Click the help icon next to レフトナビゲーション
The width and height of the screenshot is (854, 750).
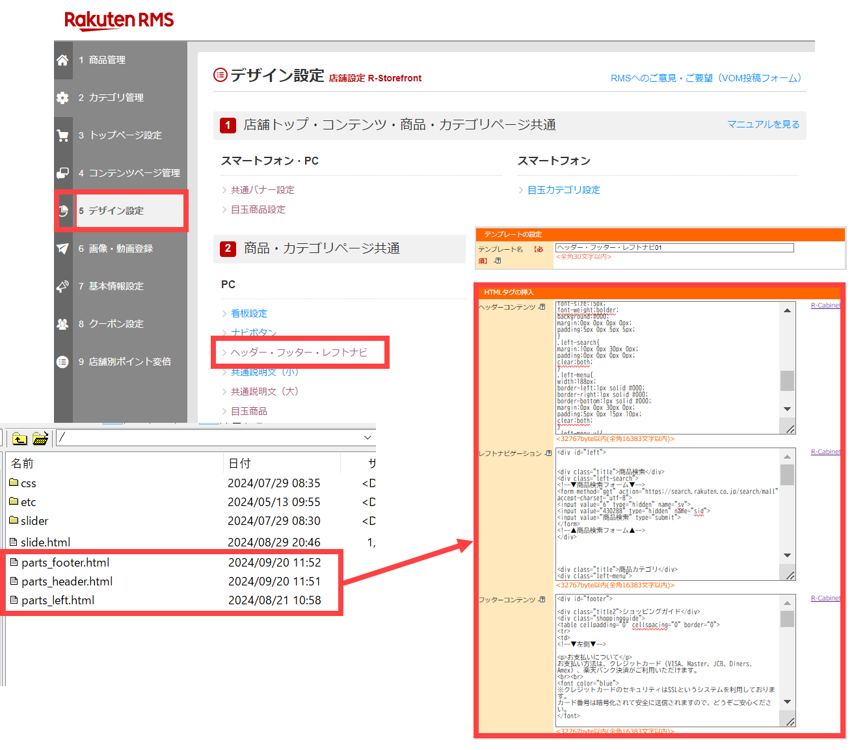(548, 453)
